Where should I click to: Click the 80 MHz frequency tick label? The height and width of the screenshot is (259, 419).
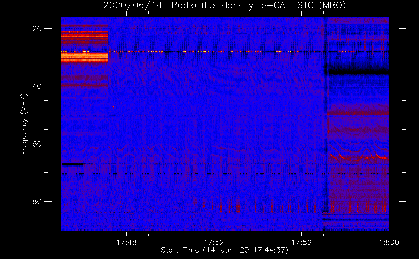coord(37,201)
